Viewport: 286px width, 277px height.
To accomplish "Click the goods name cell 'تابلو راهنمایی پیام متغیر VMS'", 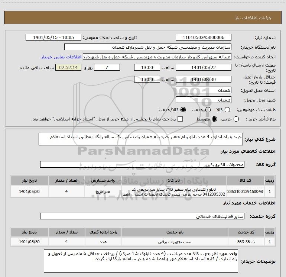I will point(174,191).
